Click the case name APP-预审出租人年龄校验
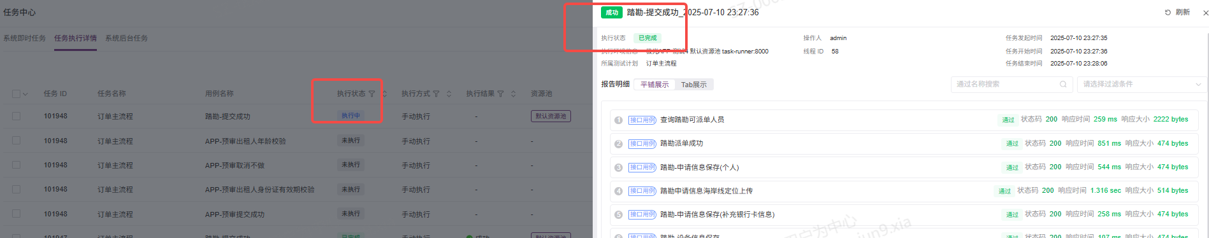This screenshot has width=1209, height=238. (x=245, y=141)
